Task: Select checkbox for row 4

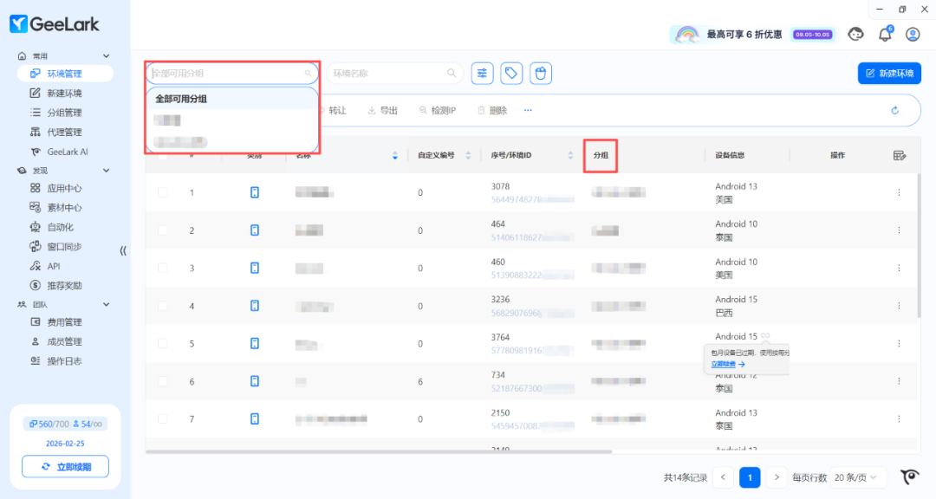Action: click(x=162, y=306)
